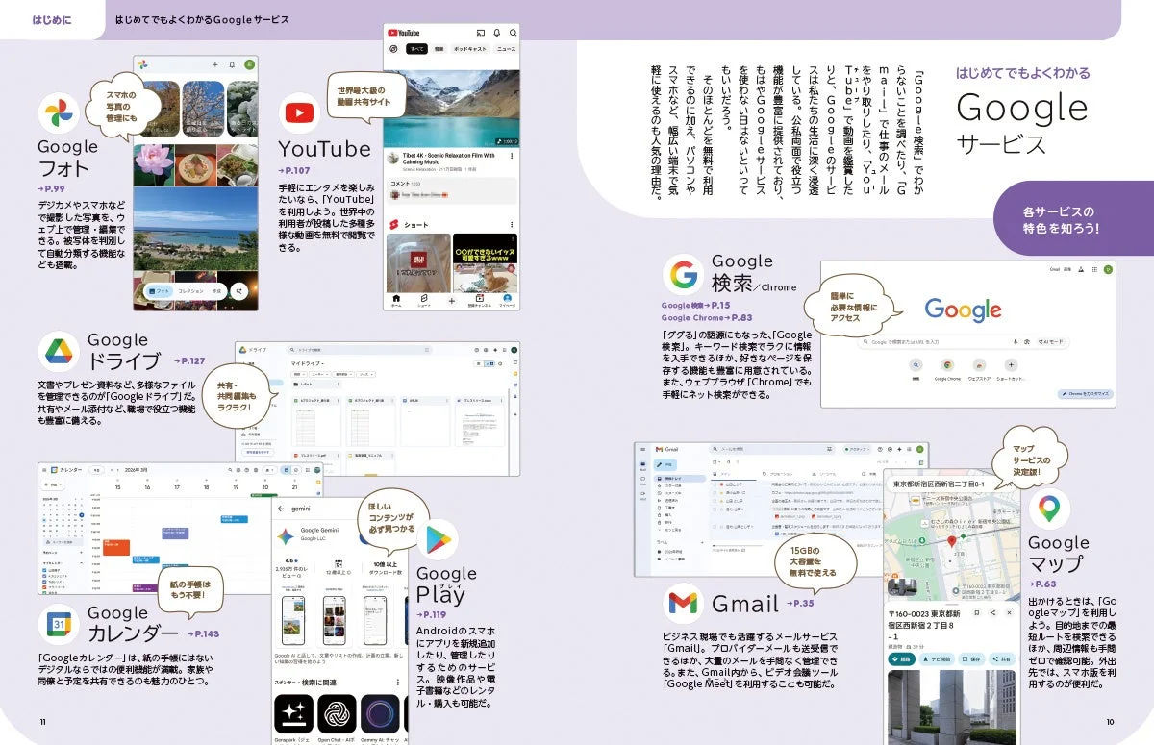Tick the Gmail select-all checkbox
1154x745 pixels.
point(715,461)
